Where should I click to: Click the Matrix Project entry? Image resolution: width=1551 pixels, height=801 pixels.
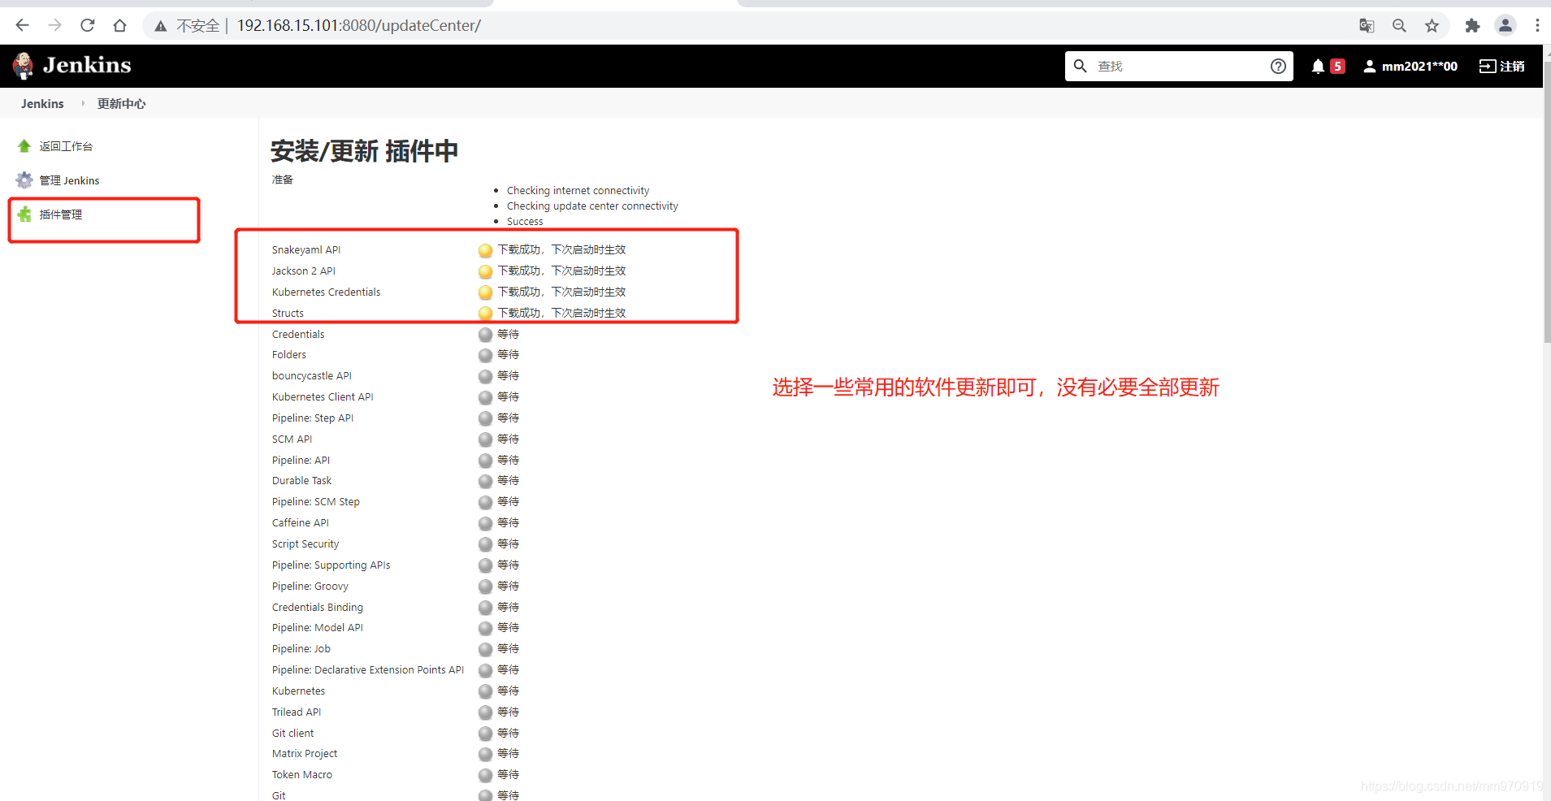point(305,754)
